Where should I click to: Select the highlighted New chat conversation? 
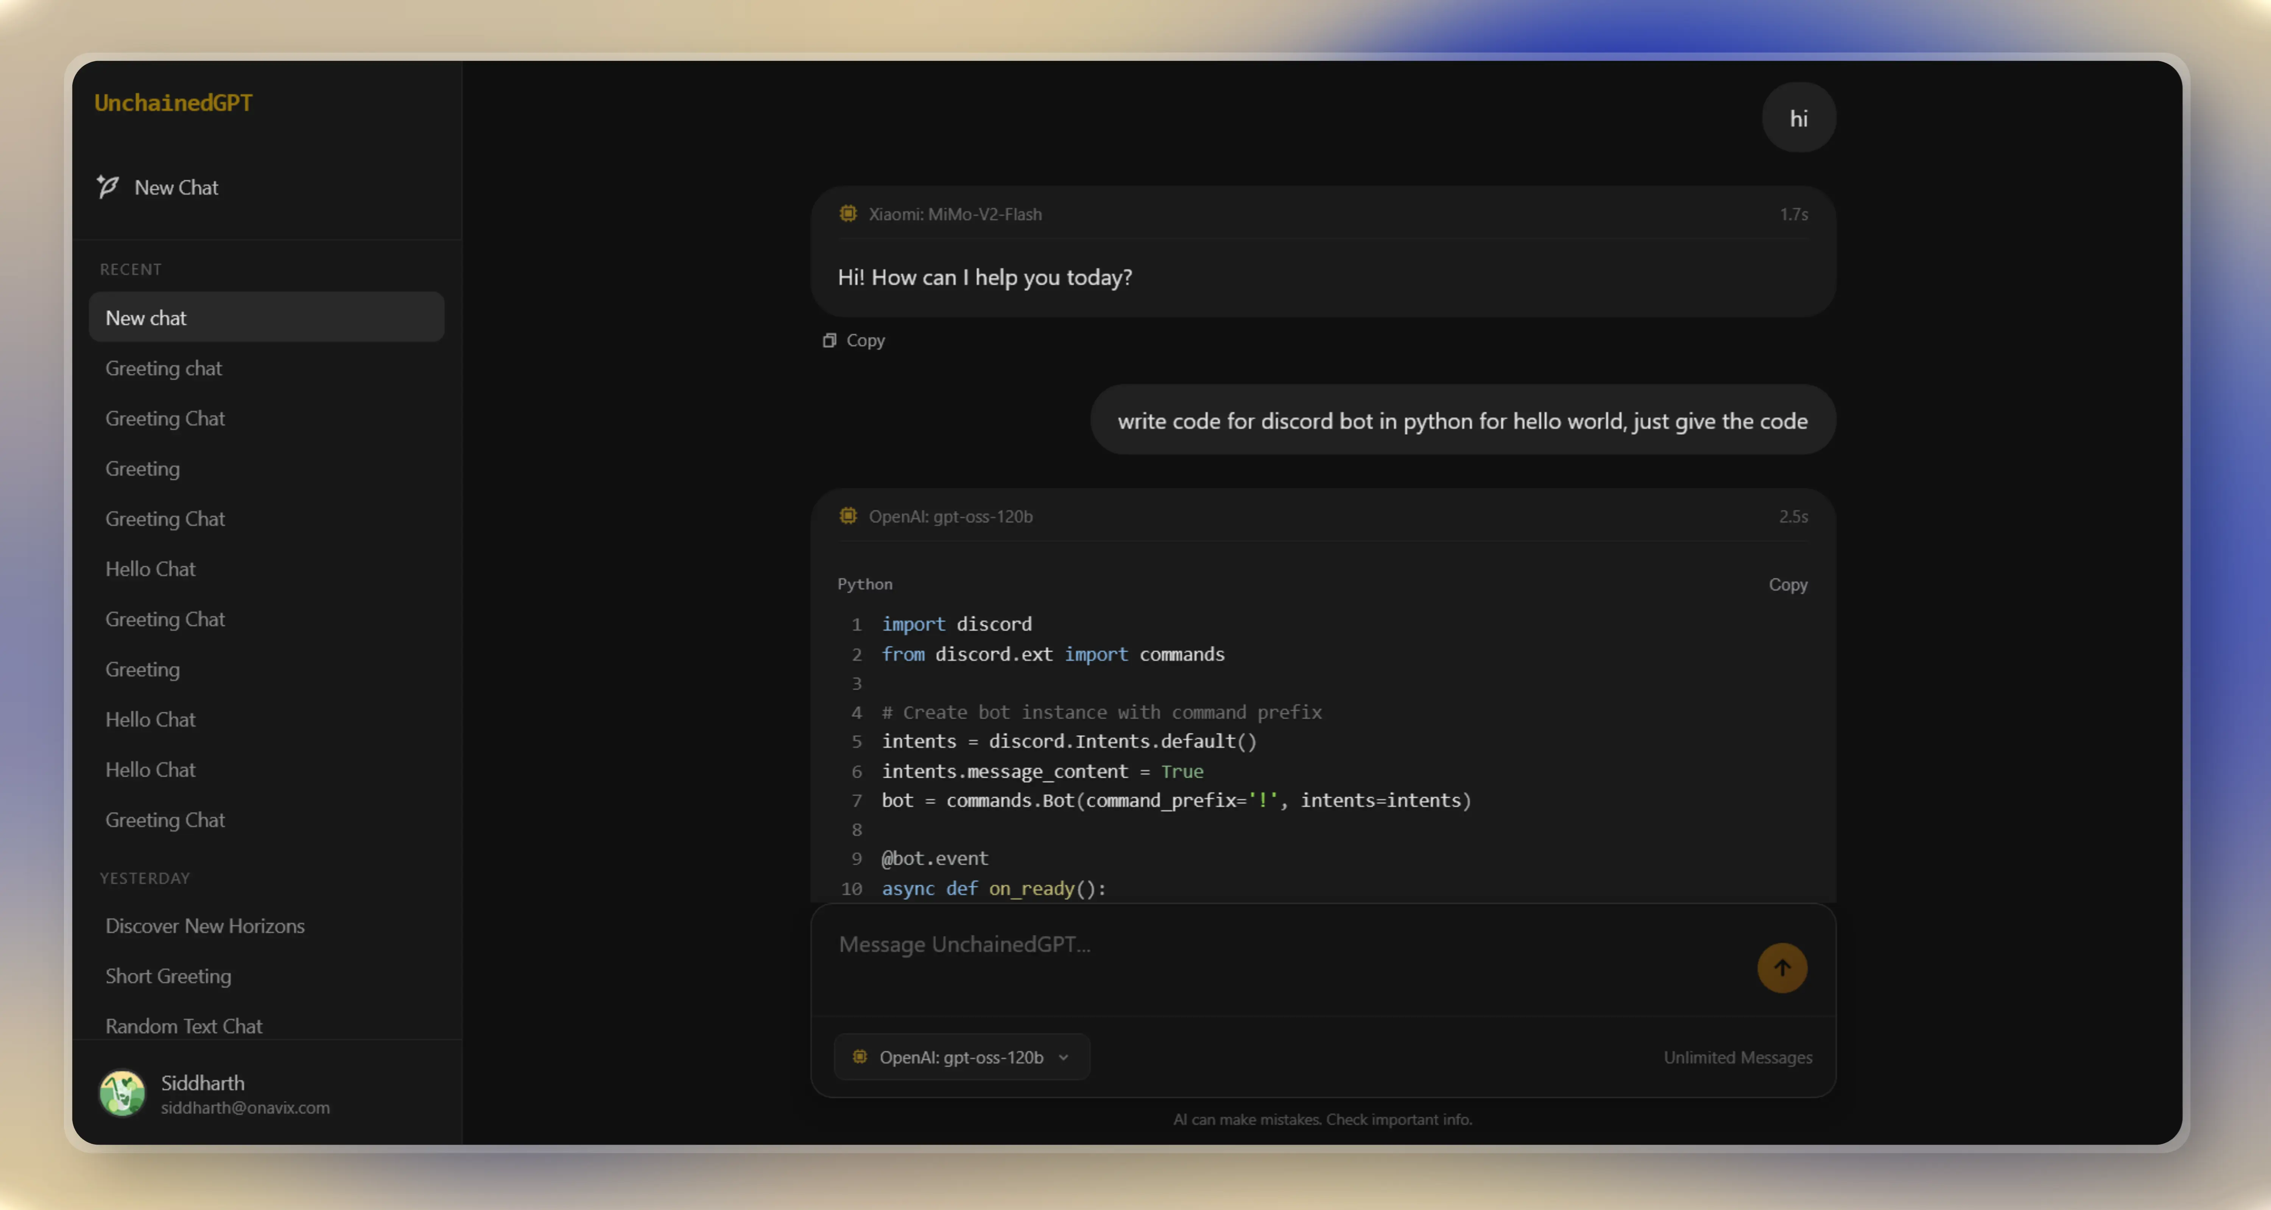[x=266, y=317]
